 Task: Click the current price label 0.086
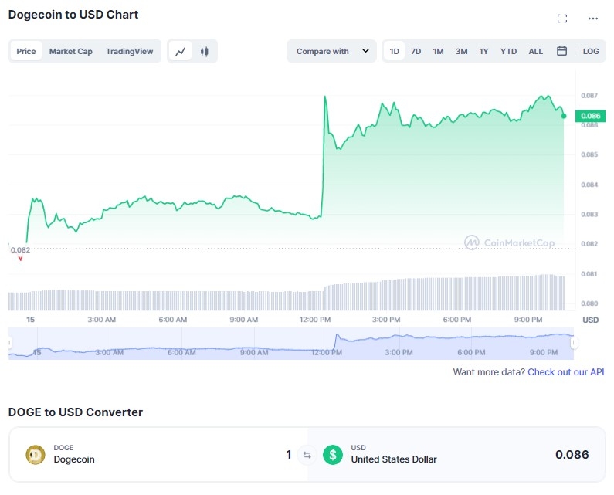click(x=590, y=116)
